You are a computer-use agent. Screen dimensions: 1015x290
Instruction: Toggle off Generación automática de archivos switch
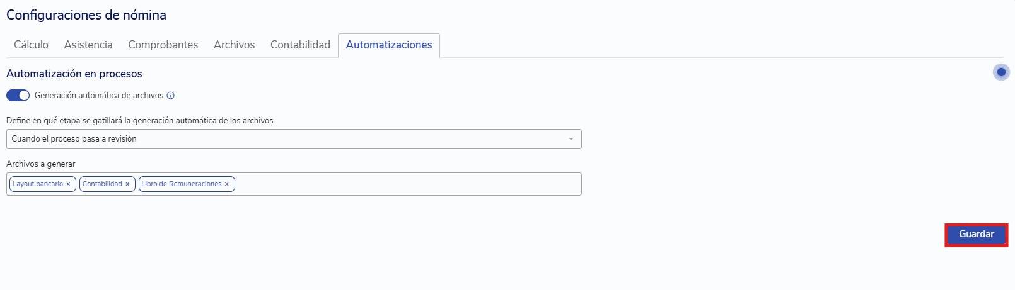18,96
